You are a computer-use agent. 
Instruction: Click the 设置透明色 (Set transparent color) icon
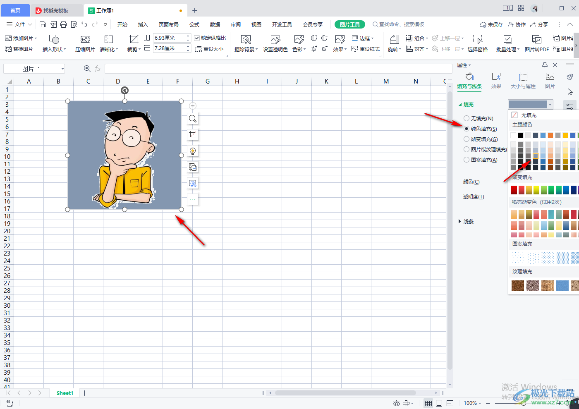click(275, 39)
